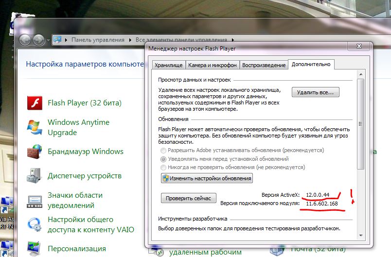Click scroll down arrow in Flash settings

click(361, 235)
